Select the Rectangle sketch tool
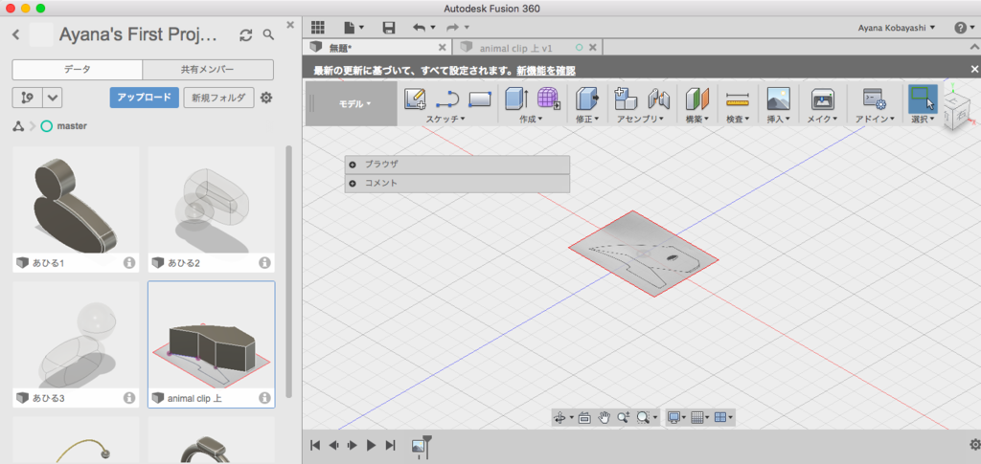This screenshot has height=464, width=981. (479, 99)
